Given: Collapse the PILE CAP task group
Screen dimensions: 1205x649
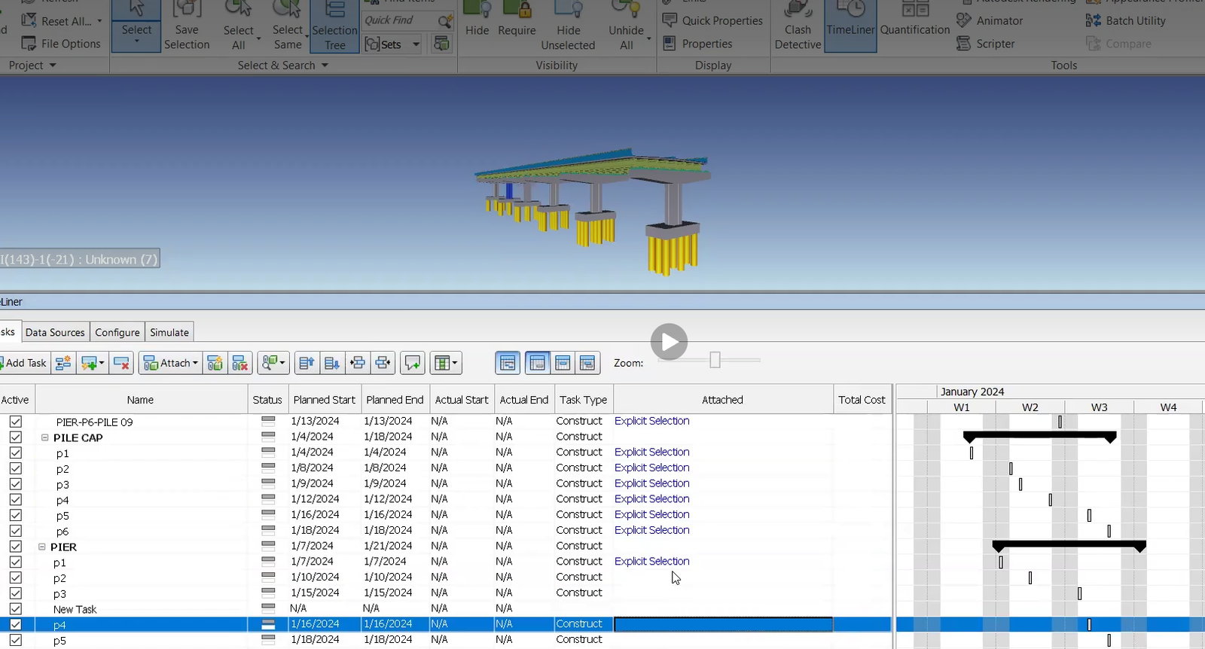Looking at the screenshot, I should point(44,437).
